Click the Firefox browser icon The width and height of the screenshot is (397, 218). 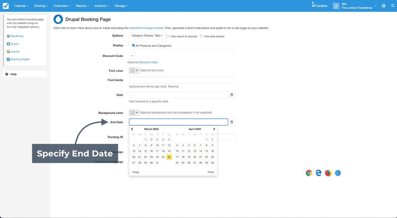coord(328,173)
